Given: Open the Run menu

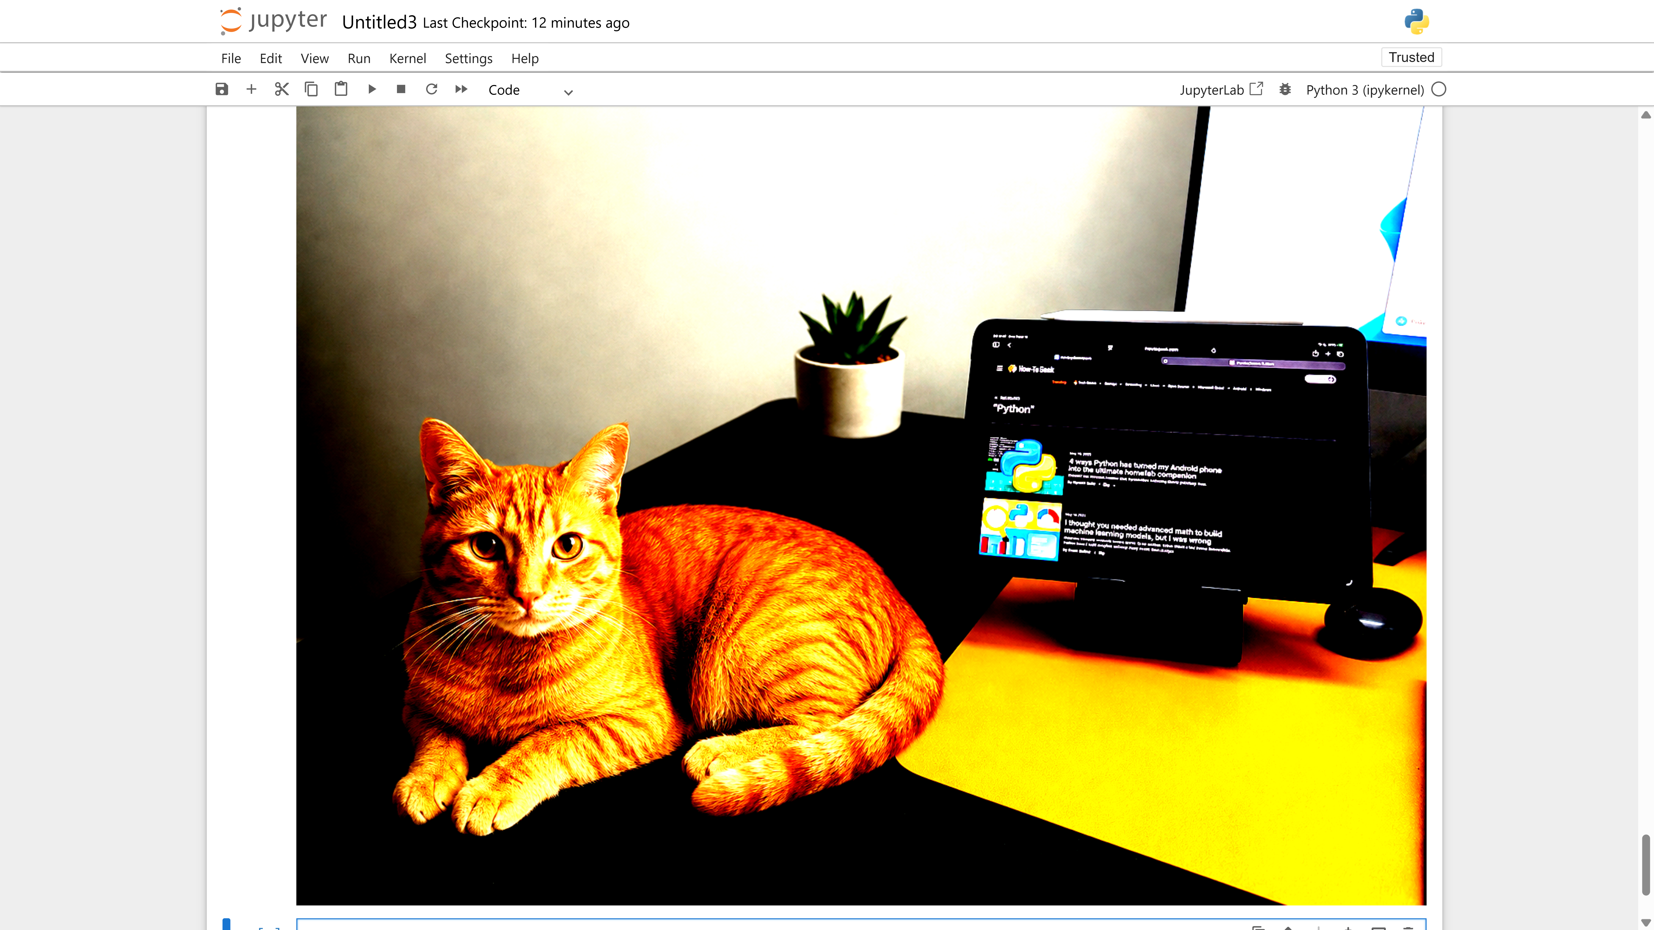Looking at the screenshot, I should point(359,58).
